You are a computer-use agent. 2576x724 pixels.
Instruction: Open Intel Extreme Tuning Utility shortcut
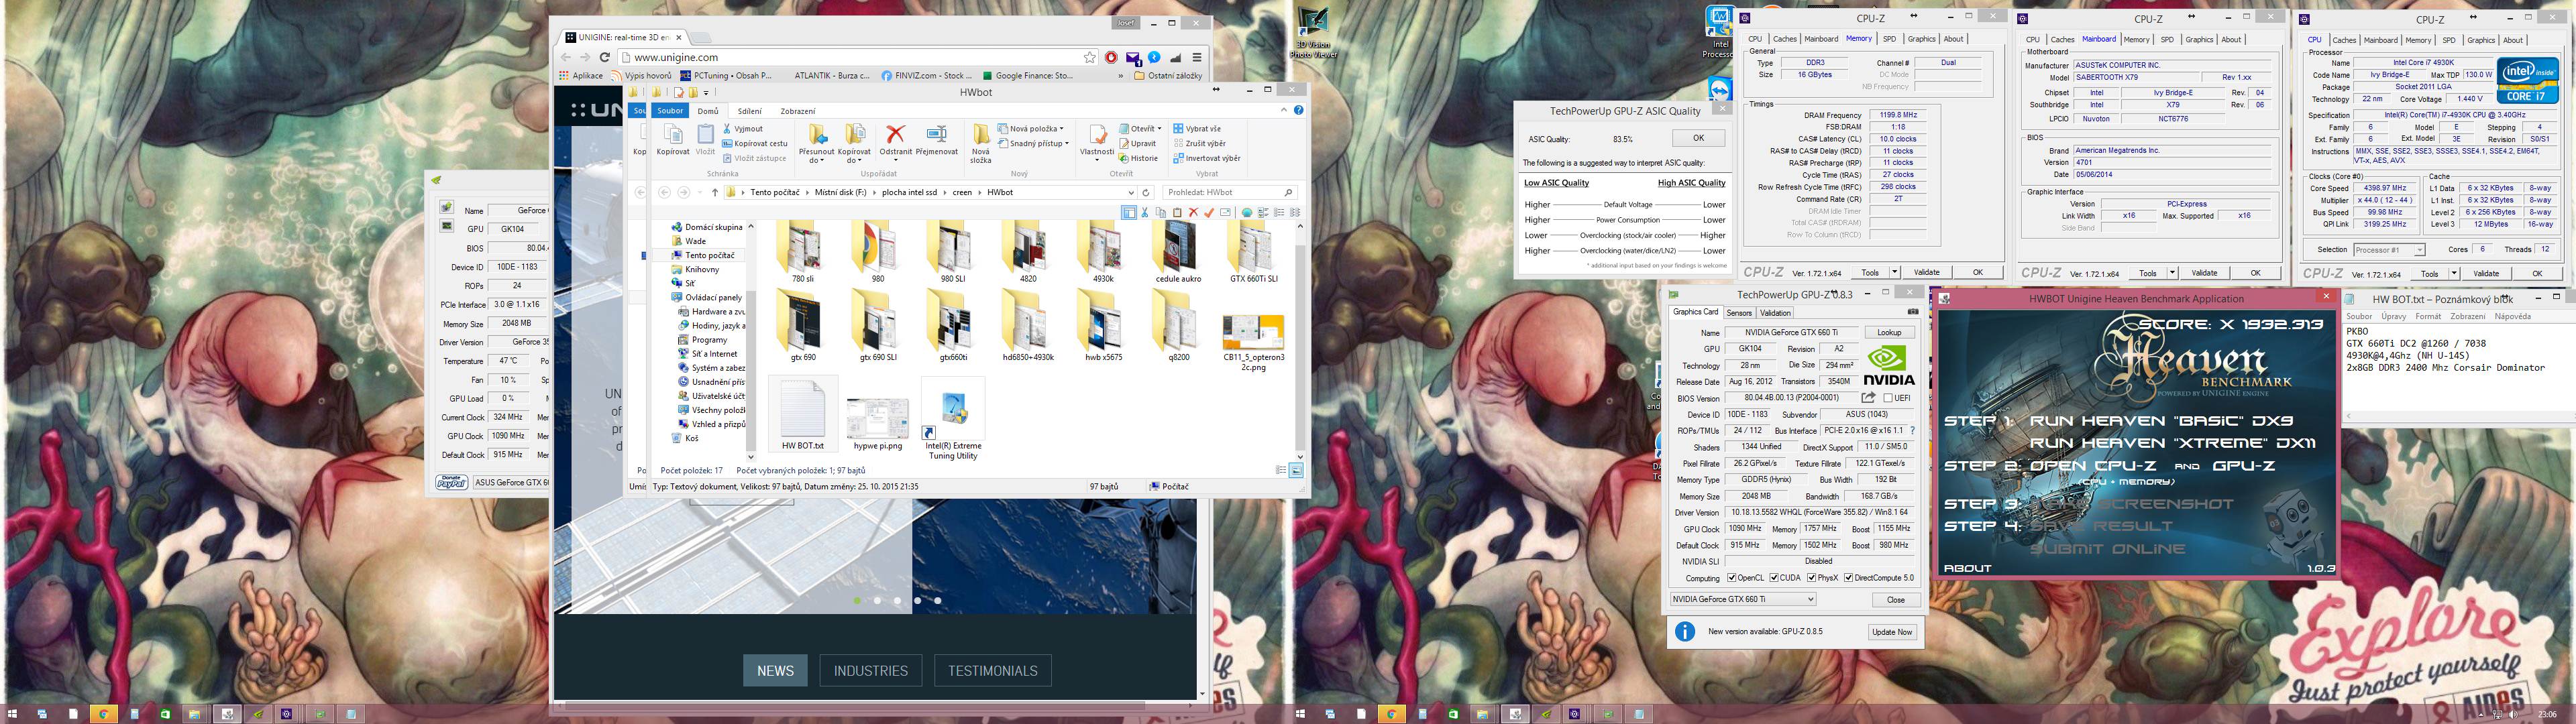point(953,420)
